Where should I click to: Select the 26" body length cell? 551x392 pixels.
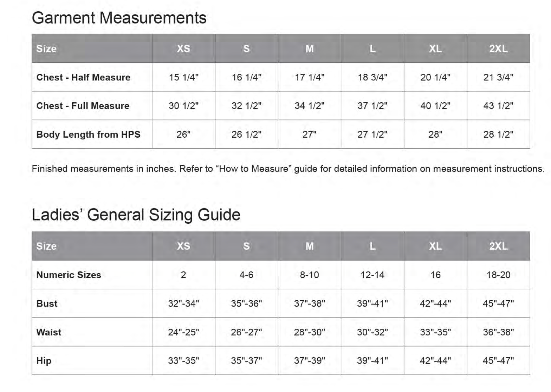pos(183,135)
